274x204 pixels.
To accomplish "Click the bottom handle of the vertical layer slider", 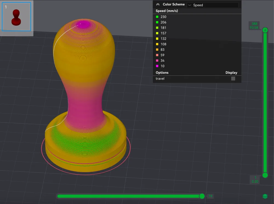I will (265, 175).
